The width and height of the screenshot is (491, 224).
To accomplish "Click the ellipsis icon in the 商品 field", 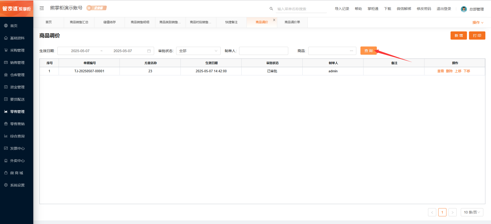I will (x=351, y=51).
